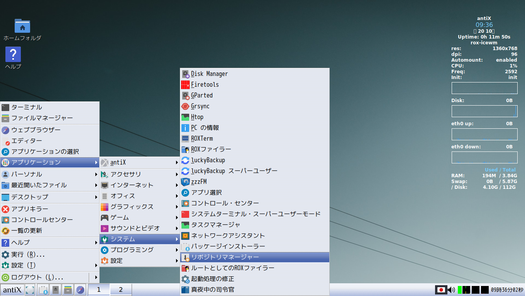The height and width of the screenshot is (296, 525).
Task: Open パッケージインストーラー icon
Action: 186,247
